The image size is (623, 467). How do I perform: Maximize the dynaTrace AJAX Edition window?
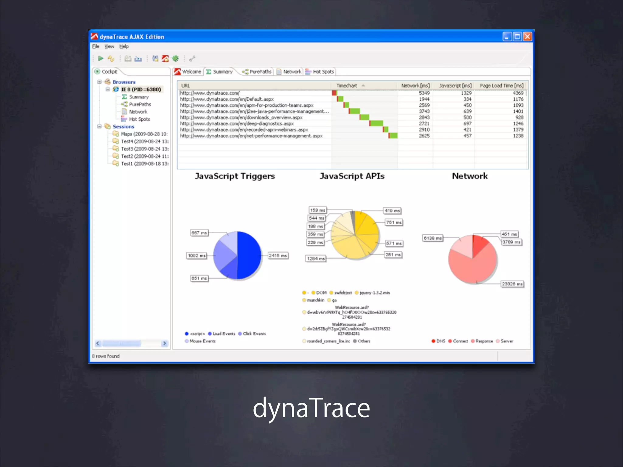pyautogui.click(x=517, y=37)
